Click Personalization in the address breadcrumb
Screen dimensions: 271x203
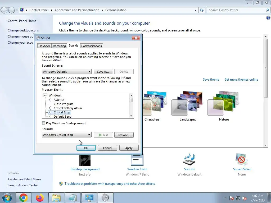click(x=116, y=10)
